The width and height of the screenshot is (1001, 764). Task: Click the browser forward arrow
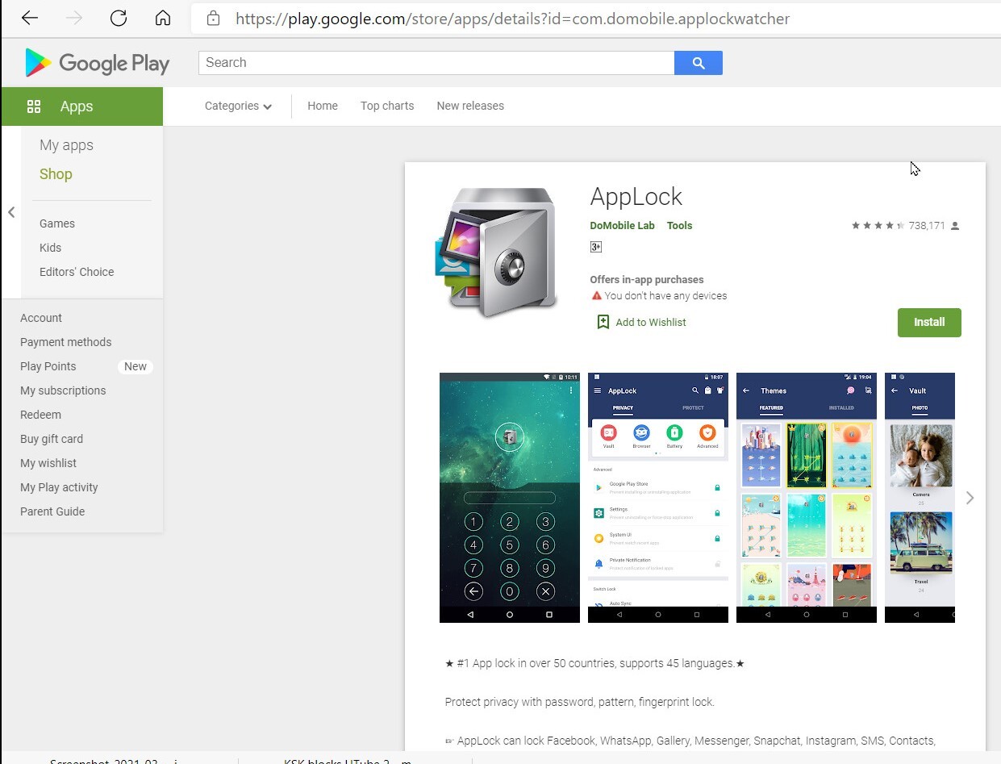tap(74, 18)
